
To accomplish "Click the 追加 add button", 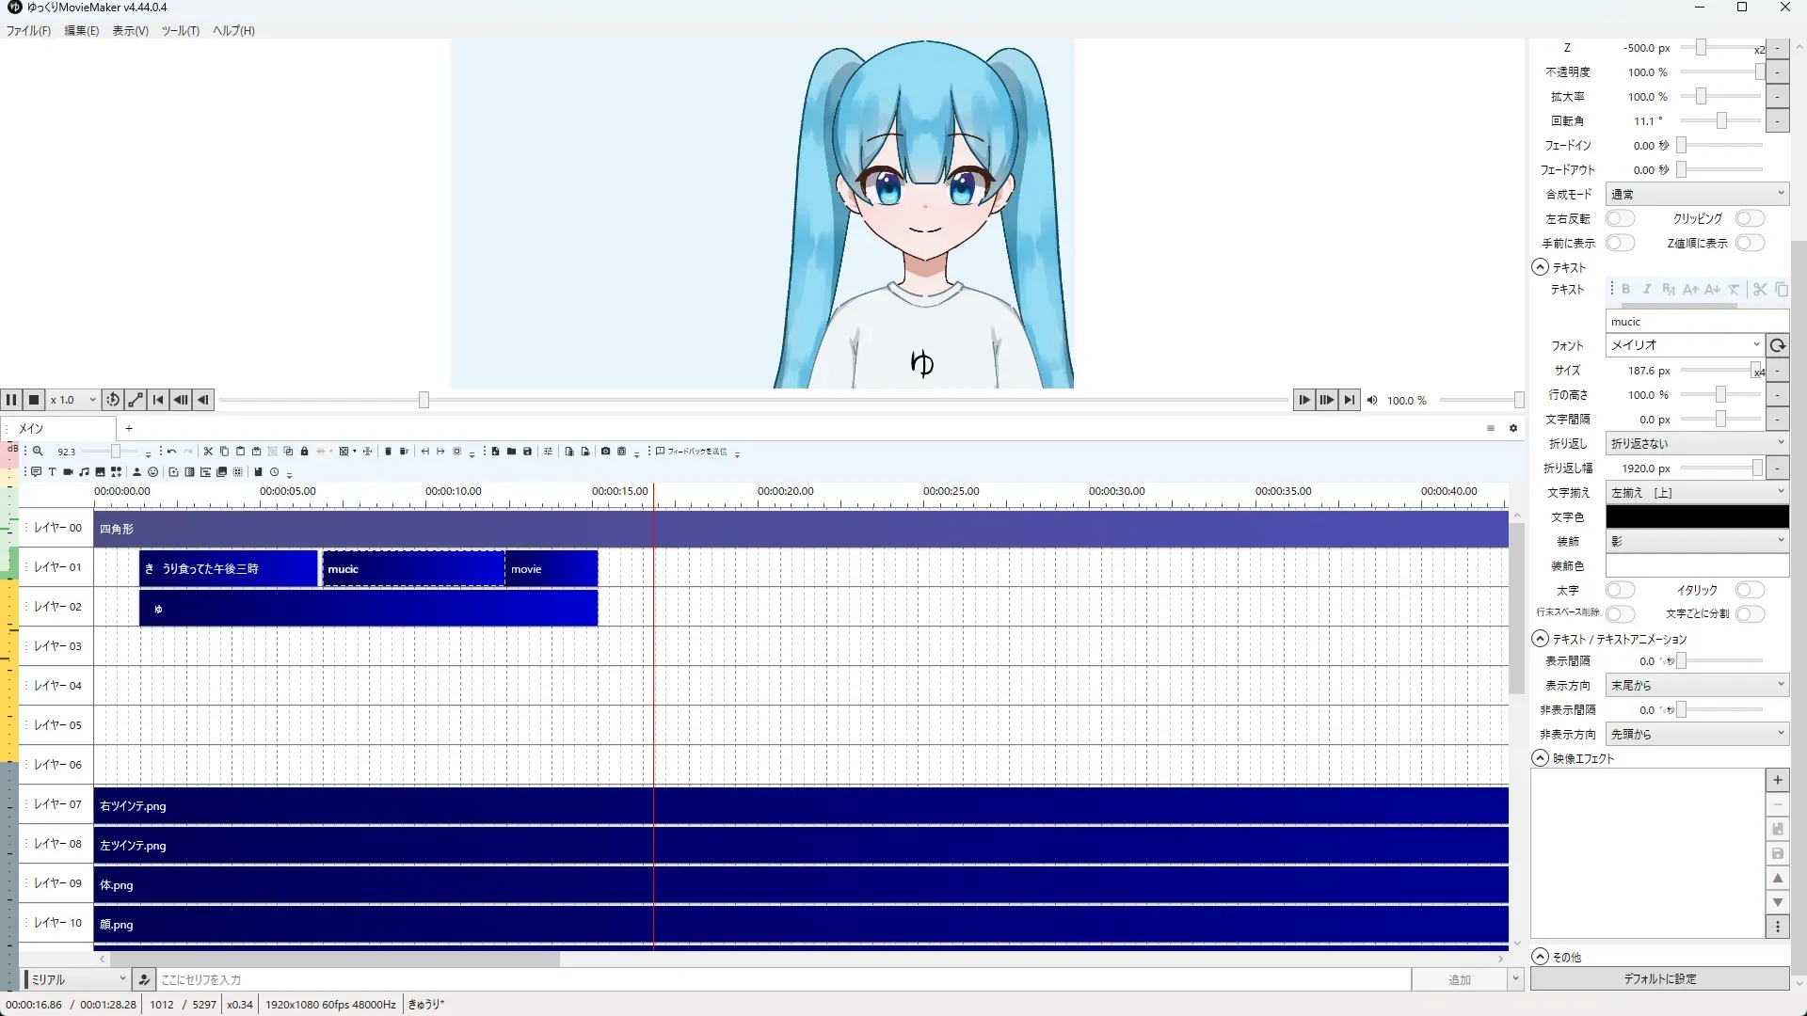I will point(1459,980).
